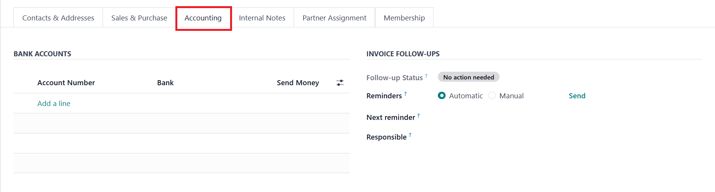This screenshot has width=715, height=192.
Task: Click Send Money column header
Action: [x=298, y=83]
